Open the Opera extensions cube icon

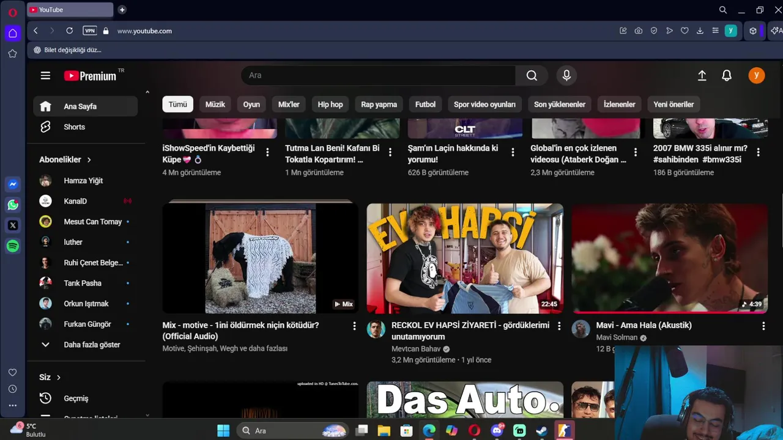[753, 31]
